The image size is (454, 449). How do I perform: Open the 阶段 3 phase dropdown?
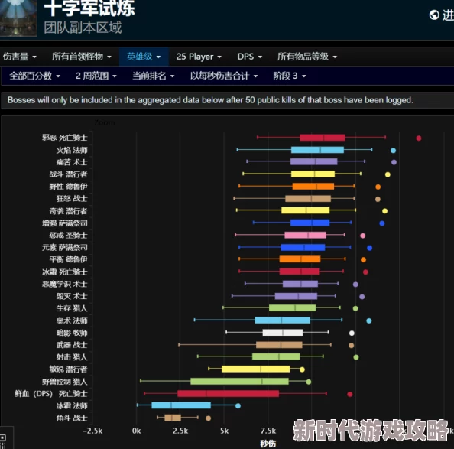[x=289, y=76]
